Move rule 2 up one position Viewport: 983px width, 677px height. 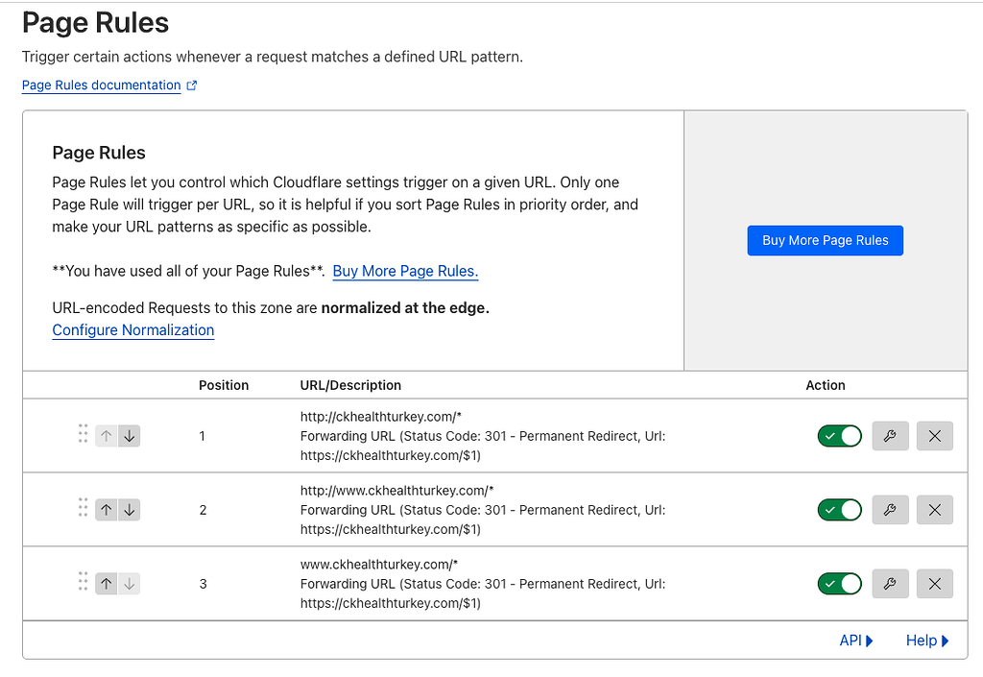tap(107, 510)
